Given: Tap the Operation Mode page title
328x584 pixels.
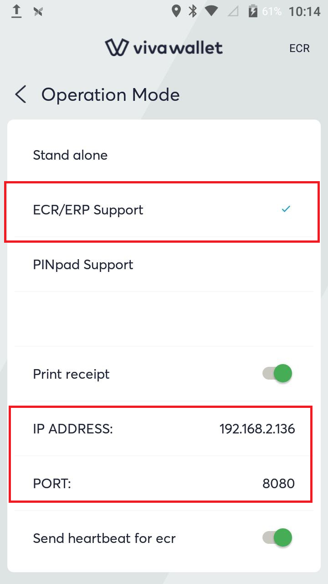Looking at the screenshot, I should click(110, 95).
